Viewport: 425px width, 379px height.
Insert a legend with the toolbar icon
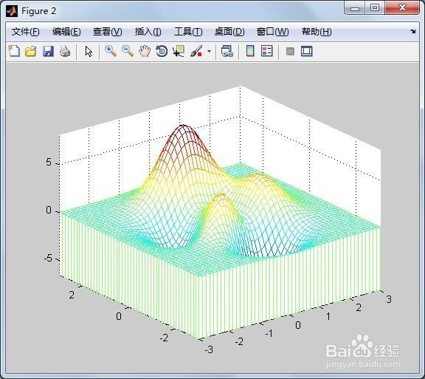(x=266, y=51)
